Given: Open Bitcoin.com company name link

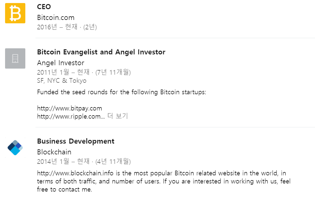Looking at the screenshot, I should (x=56, y=18).
